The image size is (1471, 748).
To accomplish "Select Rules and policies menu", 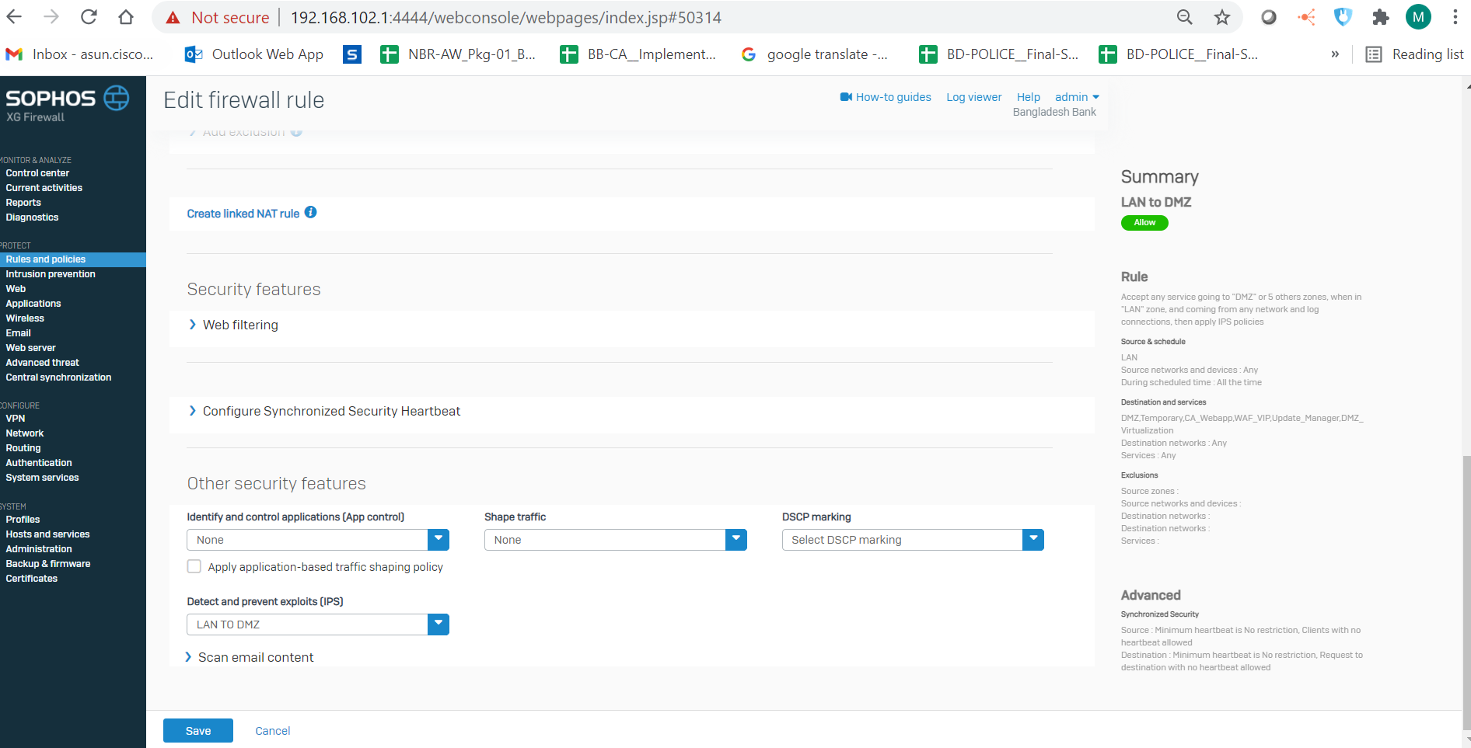I will tap(73, 259).
